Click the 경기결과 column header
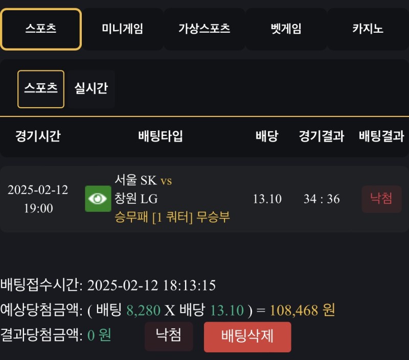 [321, 136]
